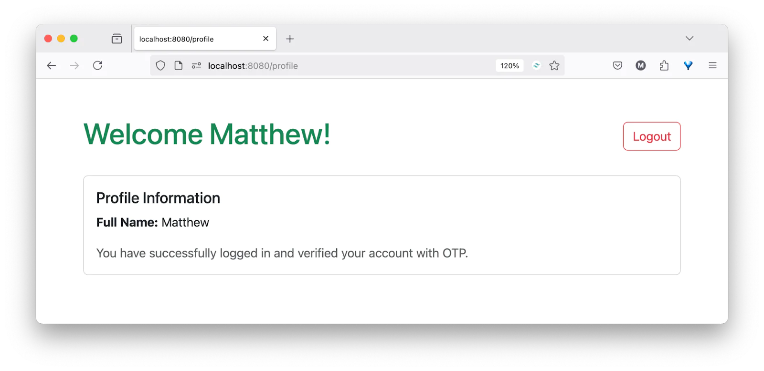Screen dimensions: 764x371
Task: Open the site permissions icon
Action: [x=196, y=65]
